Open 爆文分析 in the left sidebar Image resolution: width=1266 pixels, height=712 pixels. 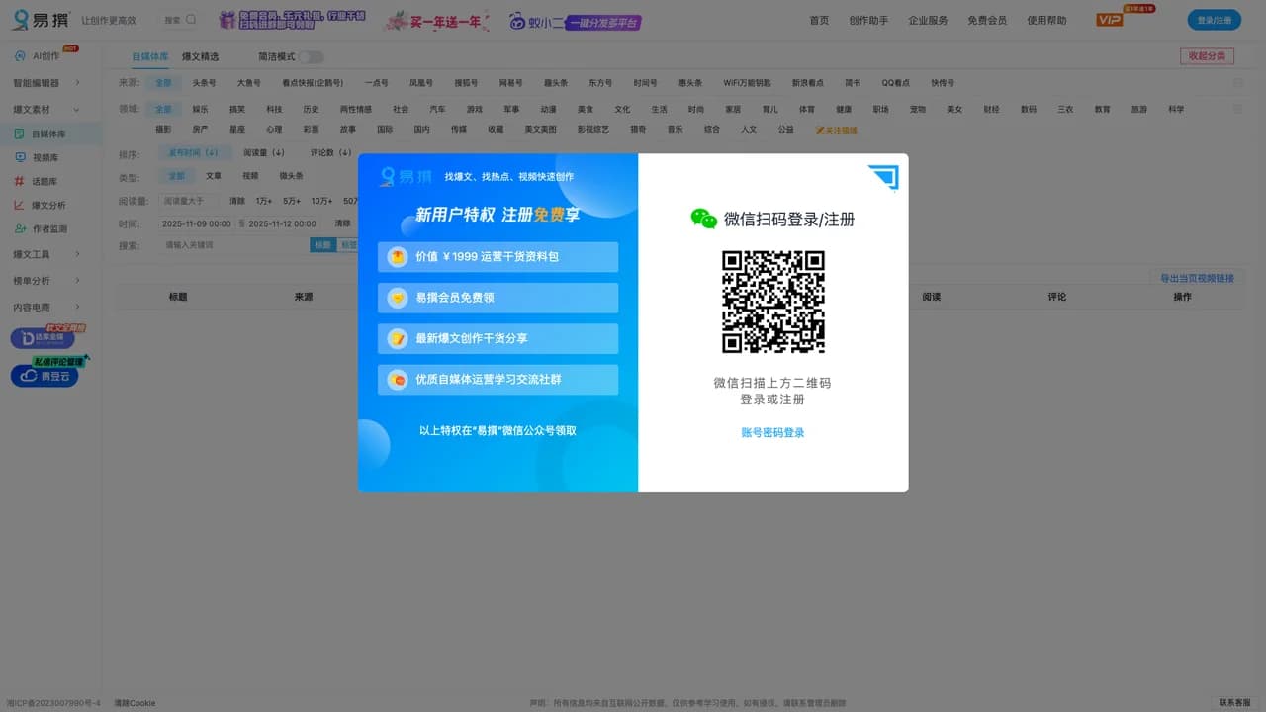tap(48, 205)
